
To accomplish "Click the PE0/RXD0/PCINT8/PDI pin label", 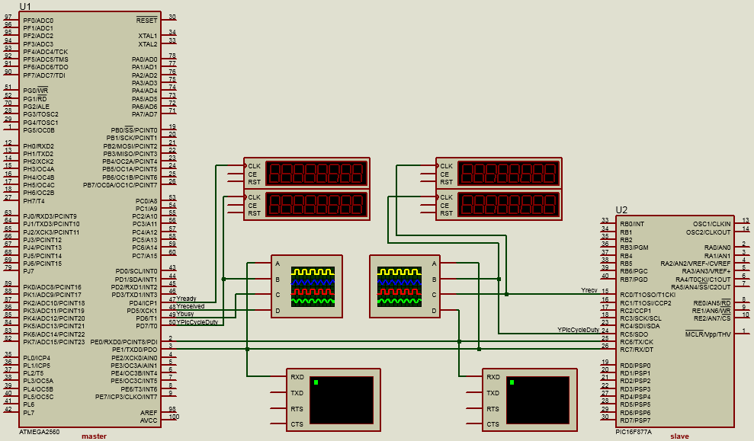I will coord(124,342).
